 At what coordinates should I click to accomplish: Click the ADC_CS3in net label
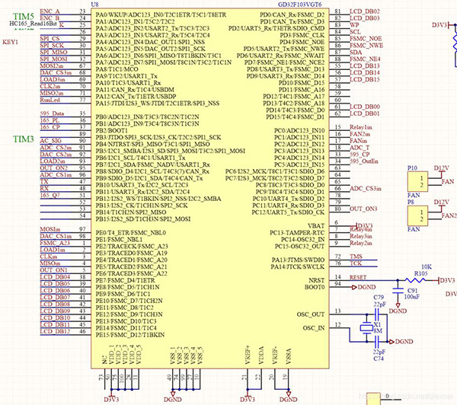366,189
